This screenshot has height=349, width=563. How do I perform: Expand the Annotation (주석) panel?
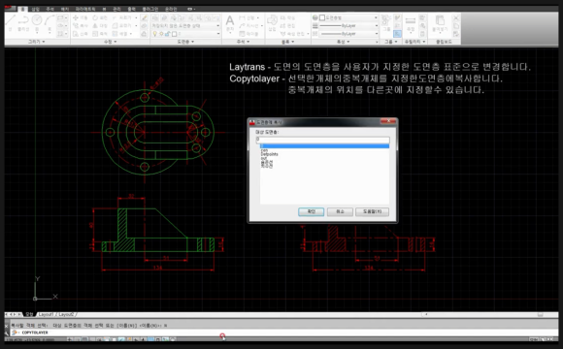[243, 42]
